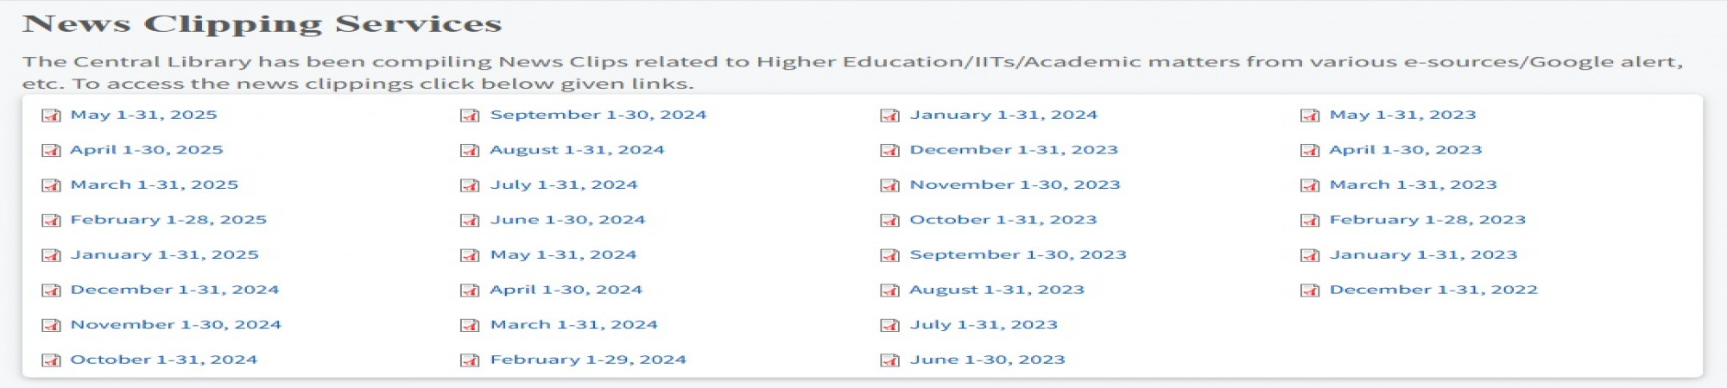The image size is (1727, 388).
Task: Open the March 1-31, 2025 clippings link
Action: click(x=155, y=185)
